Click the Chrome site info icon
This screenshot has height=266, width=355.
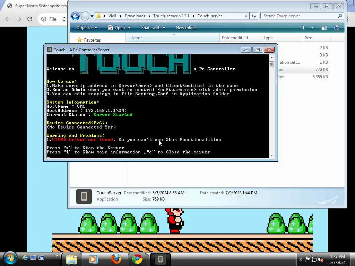click(x=44, y=19)
